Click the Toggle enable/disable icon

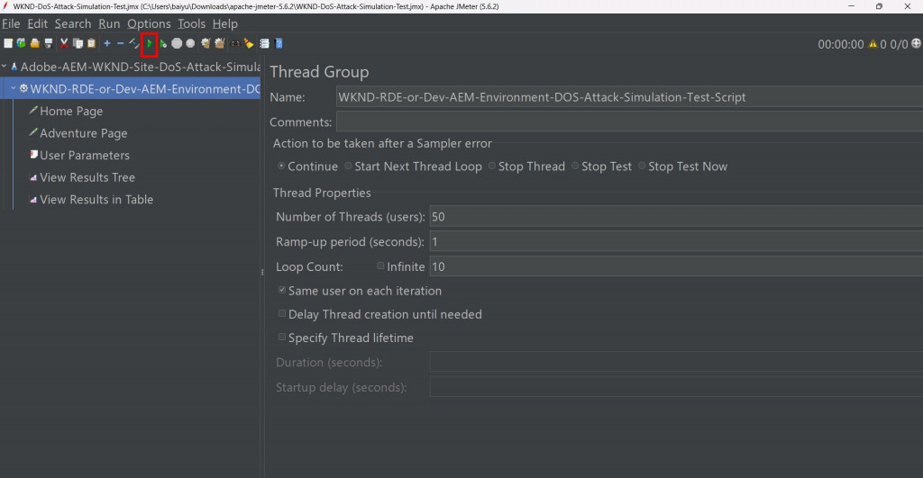(134, 43)
